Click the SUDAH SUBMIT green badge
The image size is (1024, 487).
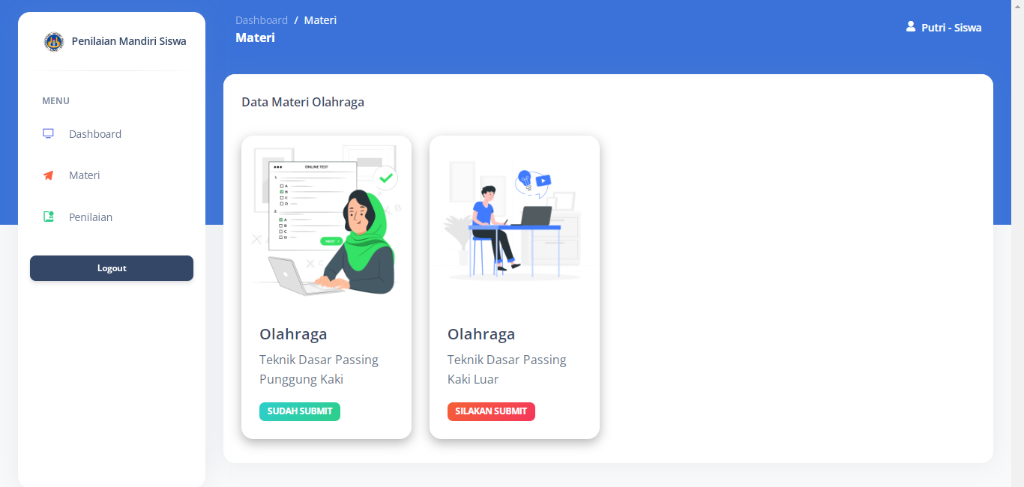coord(300,411)
